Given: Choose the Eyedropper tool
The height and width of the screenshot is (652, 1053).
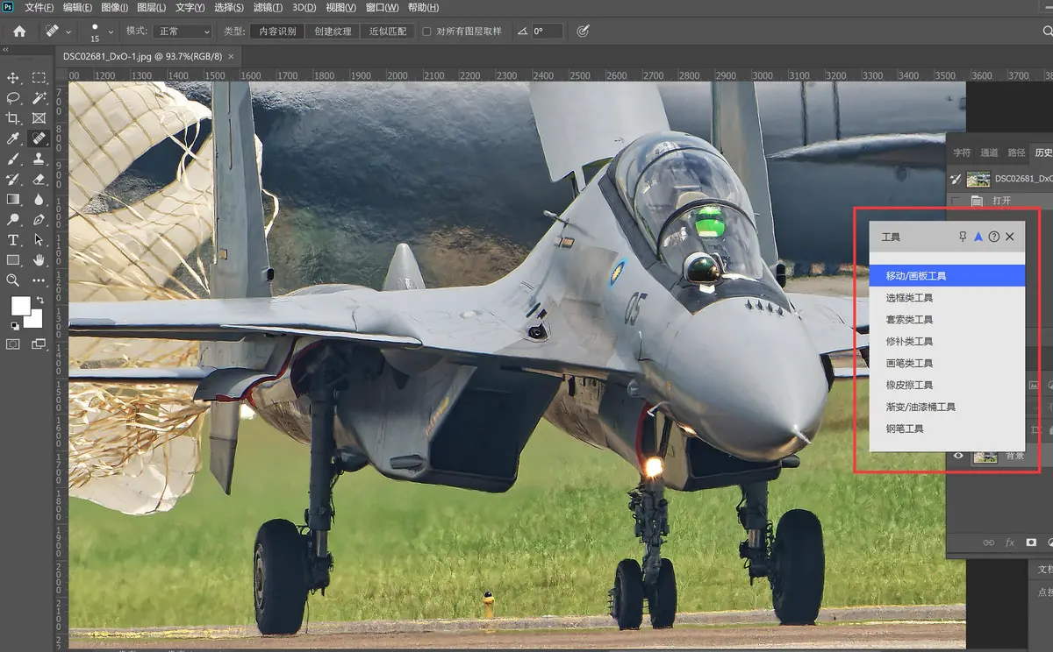Looking at the screenshot, I should click(x=13, y=138).
